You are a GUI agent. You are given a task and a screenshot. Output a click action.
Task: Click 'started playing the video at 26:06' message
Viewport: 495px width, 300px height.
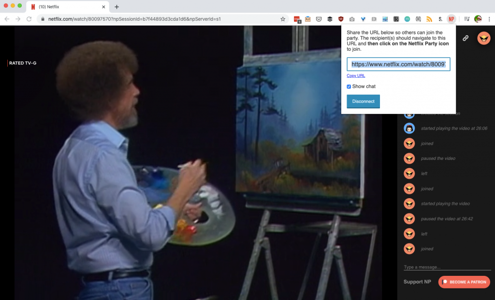(x=454, y=129)
